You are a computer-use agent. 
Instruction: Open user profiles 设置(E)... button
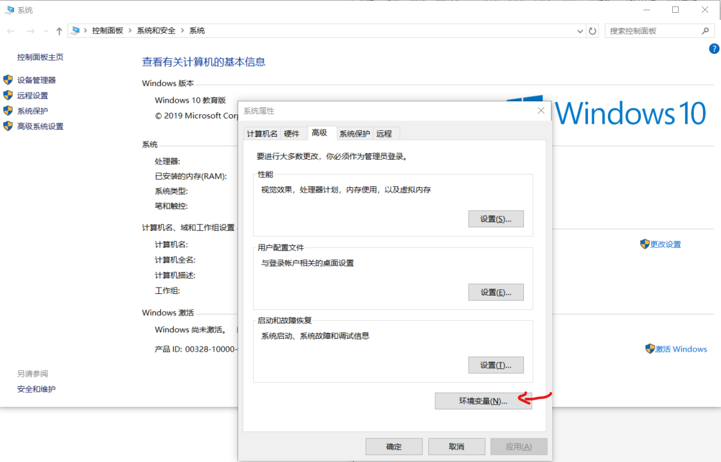pos(496,292)
